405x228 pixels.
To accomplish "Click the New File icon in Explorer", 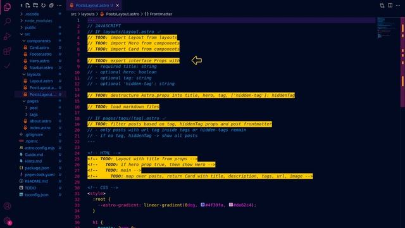I will [28, 6].
